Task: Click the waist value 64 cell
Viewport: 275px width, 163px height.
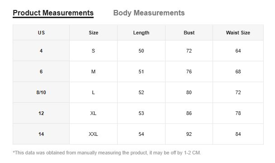Action: [x=238, y=51]
